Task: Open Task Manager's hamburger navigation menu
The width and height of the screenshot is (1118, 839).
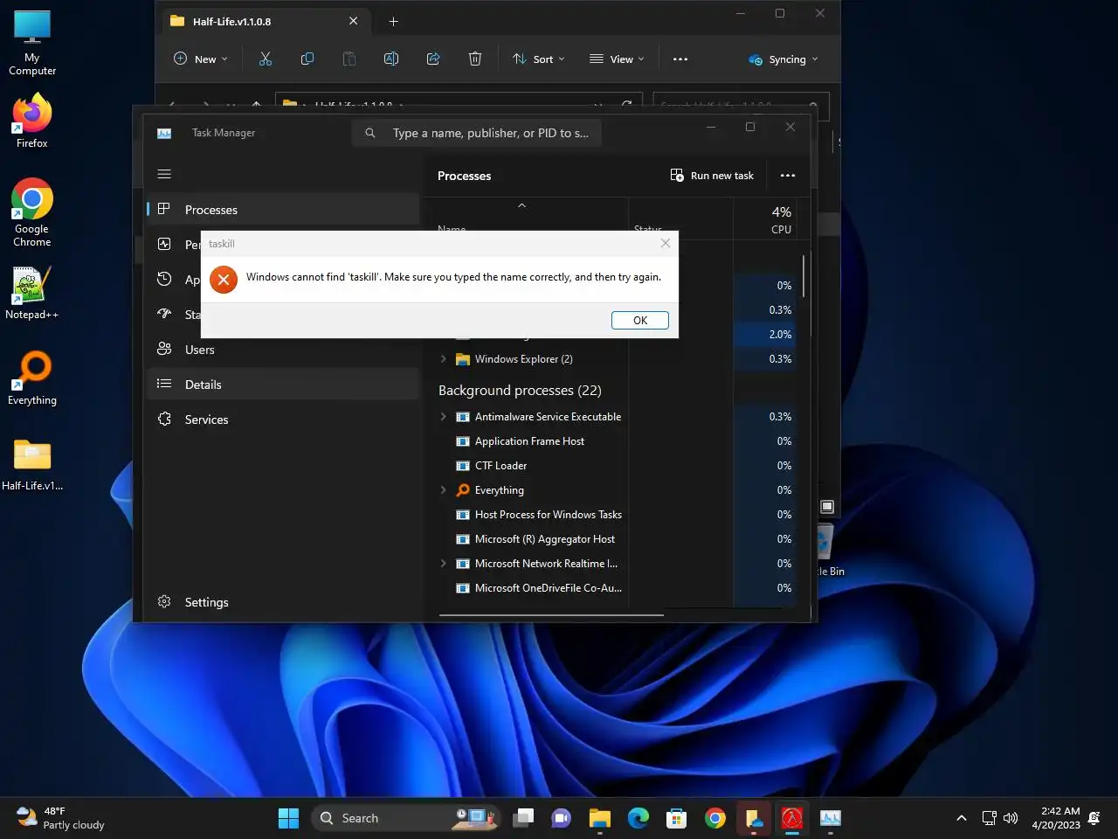Action: (x=164, y=174)
